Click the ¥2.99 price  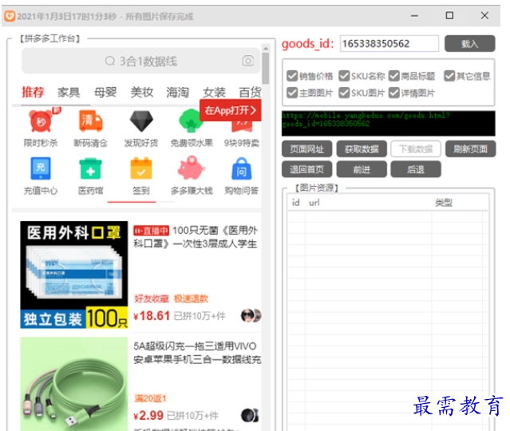pyautogui.click(x=148, y=415)
